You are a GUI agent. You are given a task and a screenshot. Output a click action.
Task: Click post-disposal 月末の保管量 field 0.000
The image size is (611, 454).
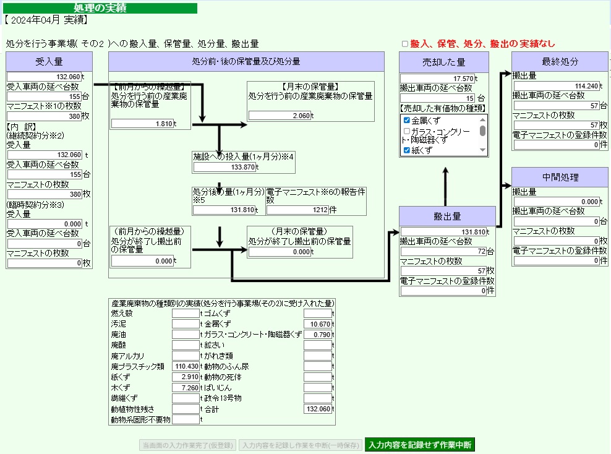coord(280,252)
